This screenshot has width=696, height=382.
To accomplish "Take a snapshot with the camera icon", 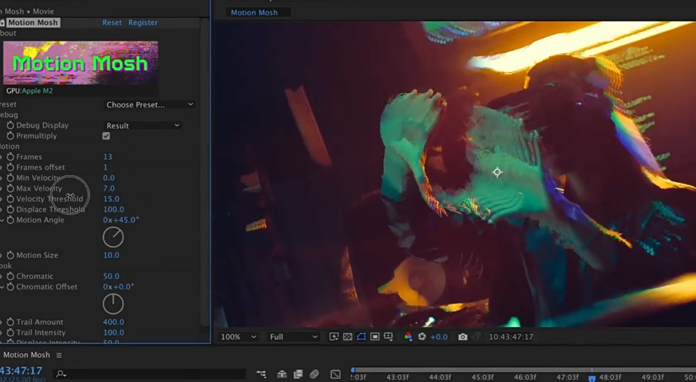I will pos(463,337).
